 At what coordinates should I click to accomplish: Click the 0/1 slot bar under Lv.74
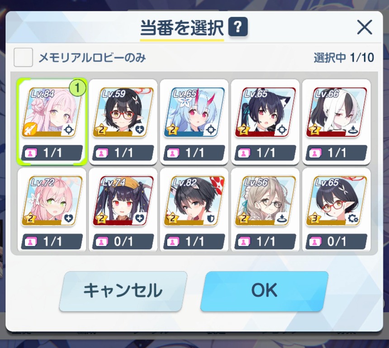point(123,242)
